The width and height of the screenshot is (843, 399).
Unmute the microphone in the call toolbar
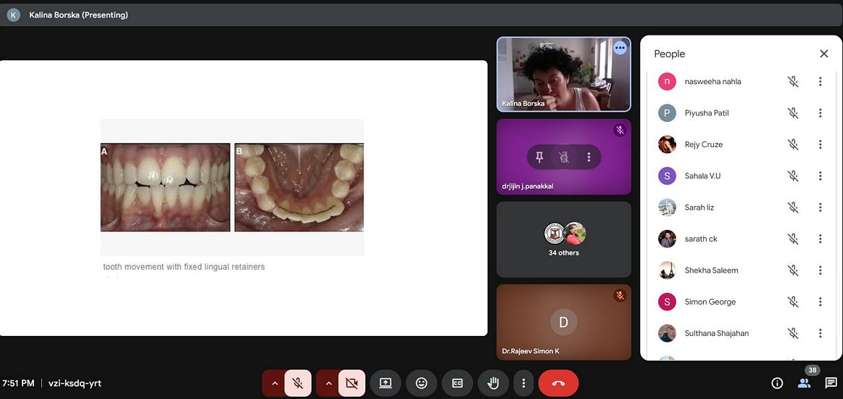tap(297, 384)
